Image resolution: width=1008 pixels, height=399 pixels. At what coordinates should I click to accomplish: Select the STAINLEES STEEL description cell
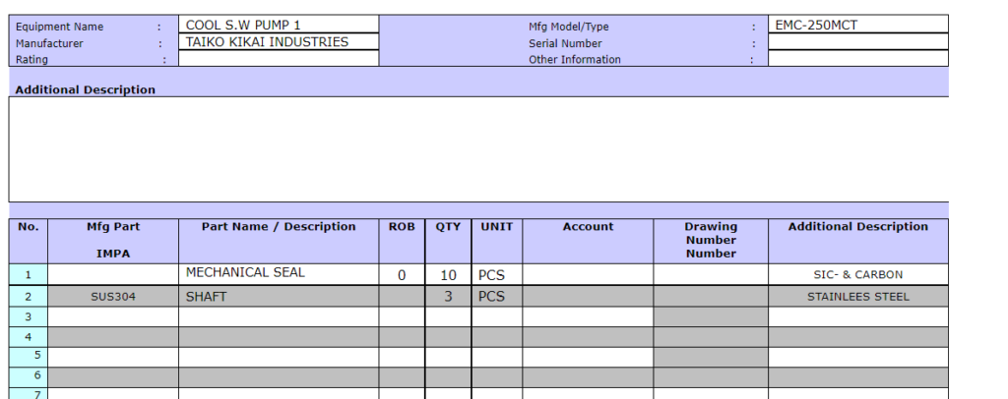coord(857,296)
